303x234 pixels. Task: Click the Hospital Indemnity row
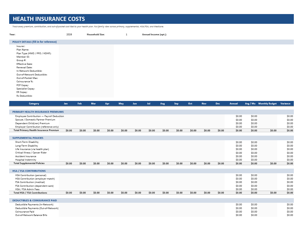(151, 160)
